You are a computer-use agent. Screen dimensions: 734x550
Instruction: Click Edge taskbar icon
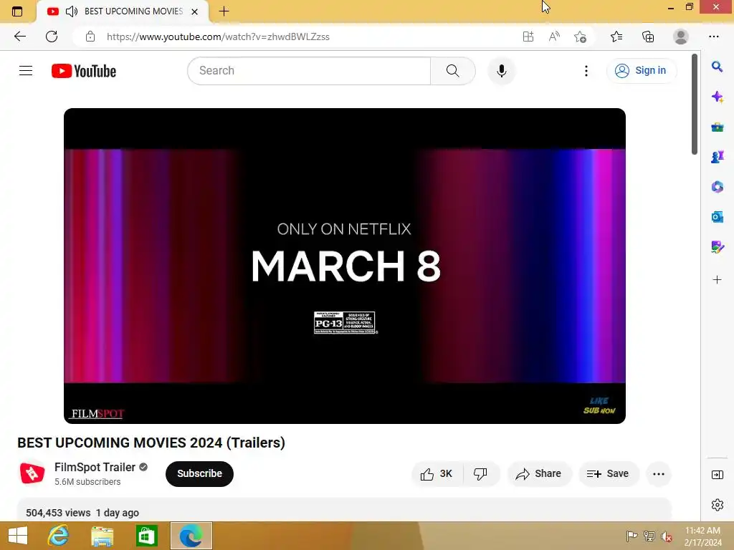191,536
